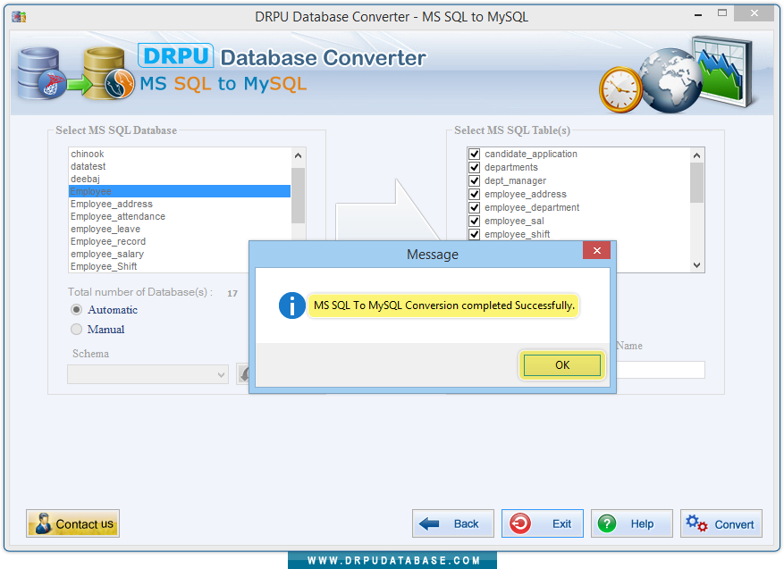This screenshot has height=569, width=784.
Task: Select the Employee_record database
Action: (x=179, y=241)
